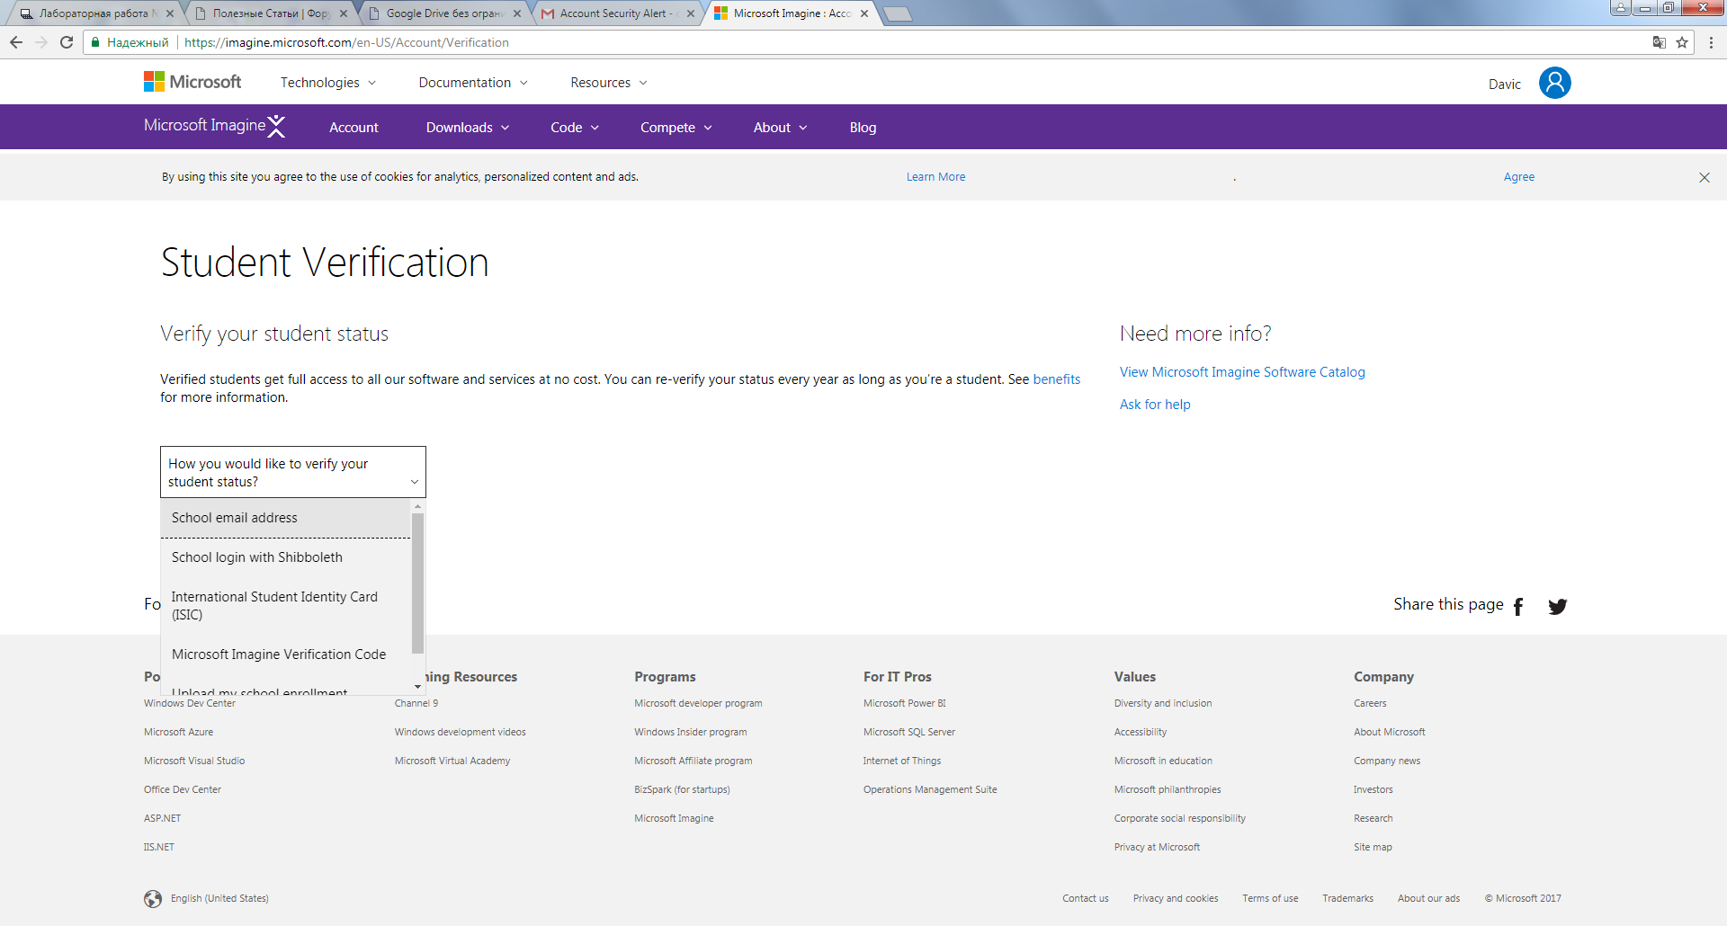This screenshot has width=1727, height=935.
Task: Select International Student Identity Card option
Action: pos(286,606)
